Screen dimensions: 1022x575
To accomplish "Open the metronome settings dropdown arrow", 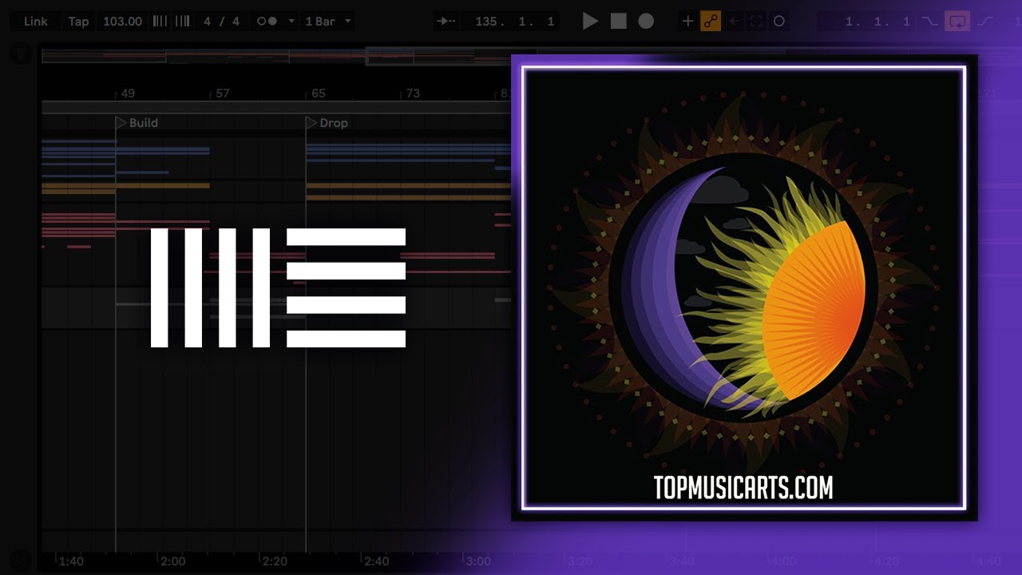I will click(291, 22).
